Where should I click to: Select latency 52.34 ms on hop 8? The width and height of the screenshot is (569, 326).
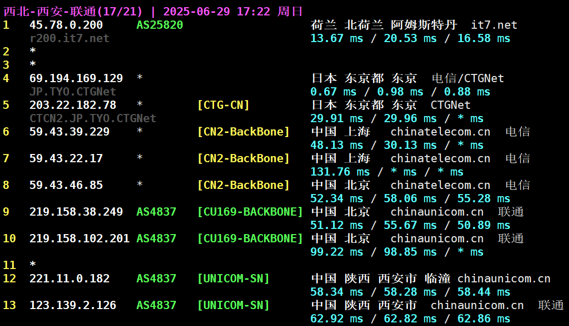pos(336,199)
